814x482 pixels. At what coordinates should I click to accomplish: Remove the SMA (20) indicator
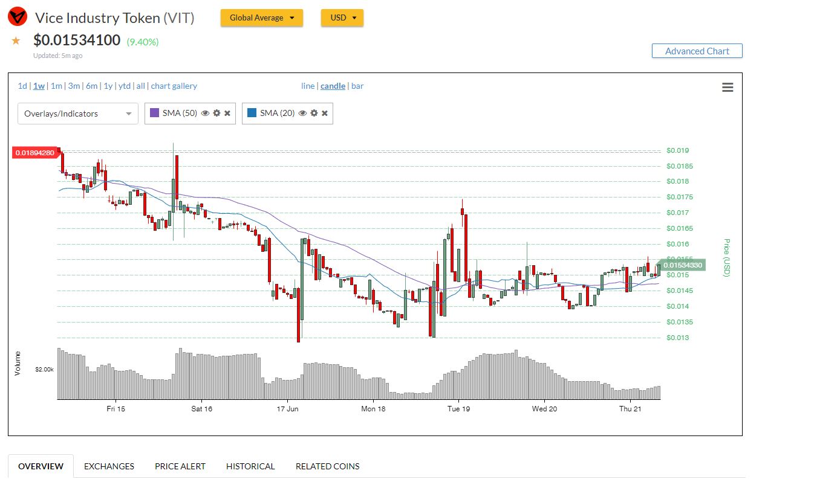tap(325, 113)
